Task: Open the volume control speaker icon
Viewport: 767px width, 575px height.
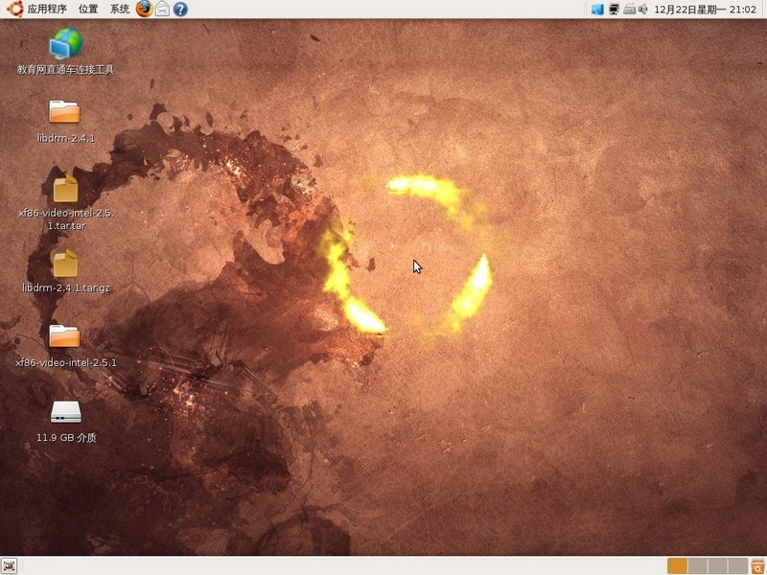Action: (x=642, y=9)
